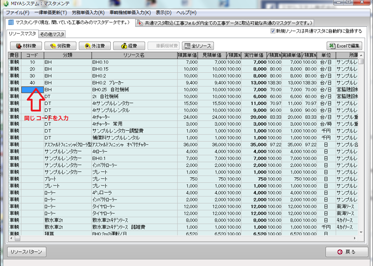Click the 単位 column header
Screen dimensions: 373x266
(x=326, y=55)
